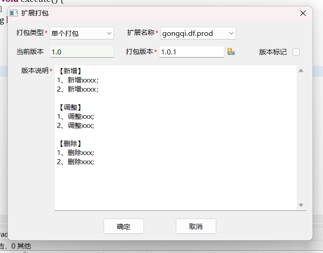323x253 pixels.
Task: Click the scroll down arrow of 版本说明
Action: click(301, 205)
